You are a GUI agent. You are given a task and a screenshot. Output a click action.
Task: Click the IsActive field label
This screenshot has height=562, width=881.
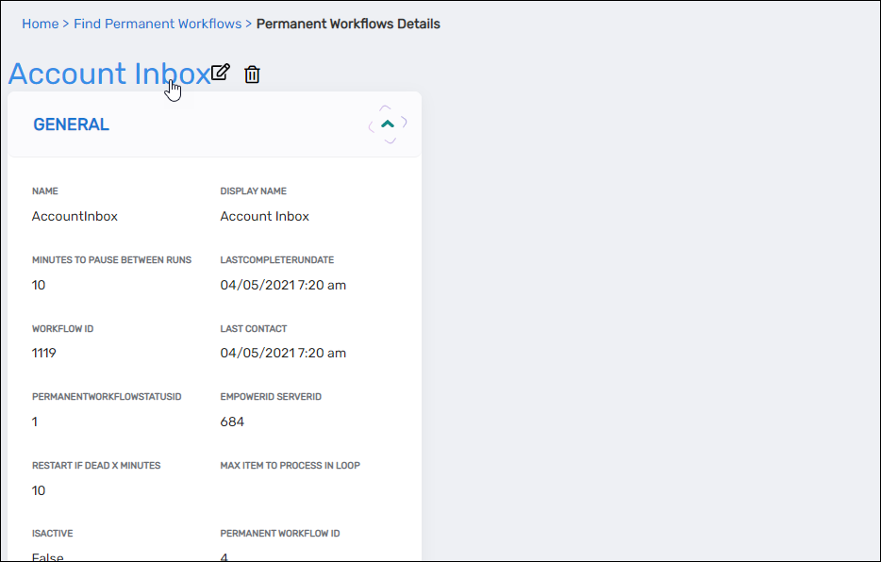pyautogui.click(x=52, y=534)
